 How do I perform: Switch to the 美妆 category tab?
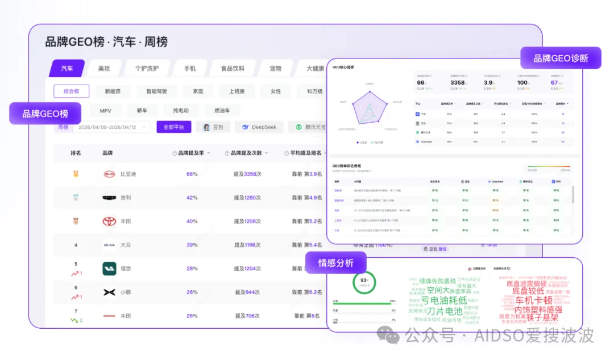click(104, 69)
